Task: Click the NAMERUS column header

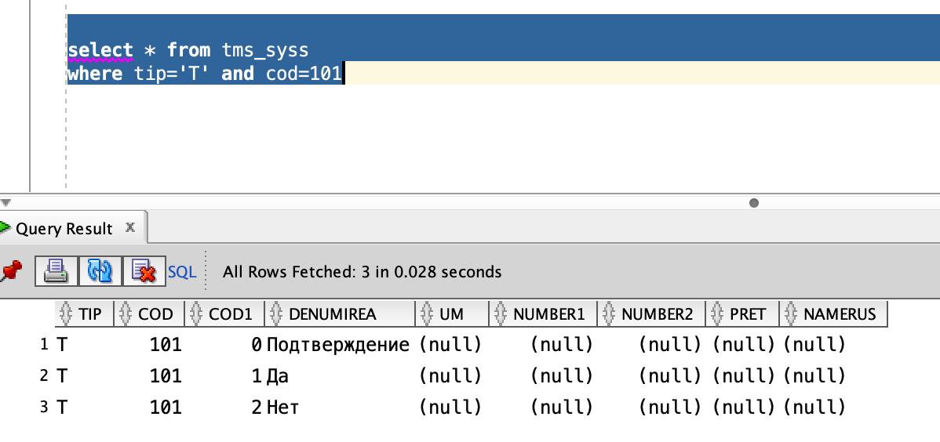Action: [833, 313]
